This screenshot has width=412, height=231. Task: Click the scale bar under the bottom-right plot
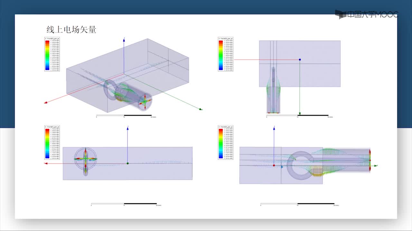click(x=299, y=204)
